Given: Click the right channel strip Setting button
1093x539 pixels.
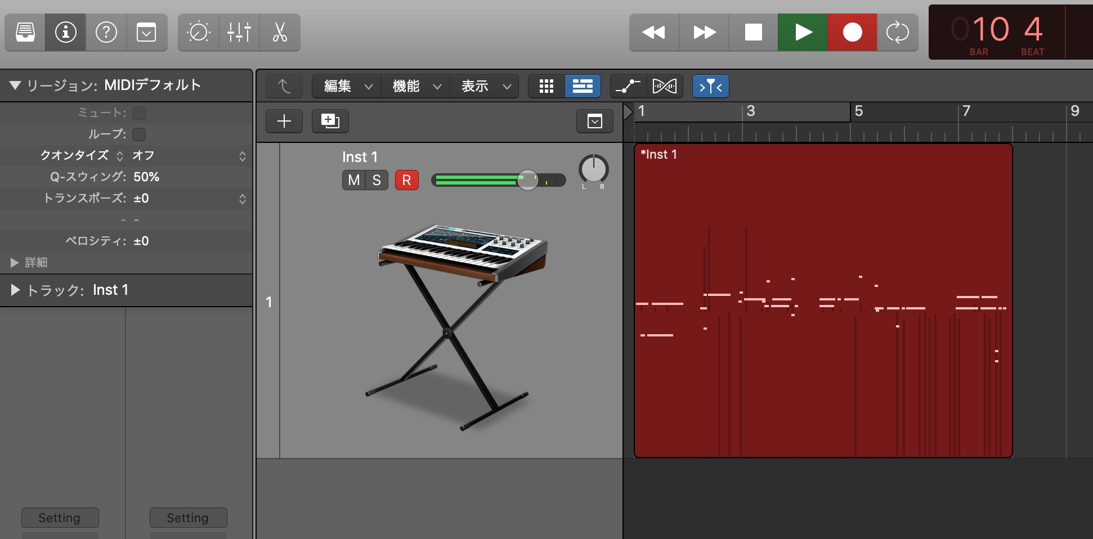Looking at the screenshot, I should coord(188,518).
